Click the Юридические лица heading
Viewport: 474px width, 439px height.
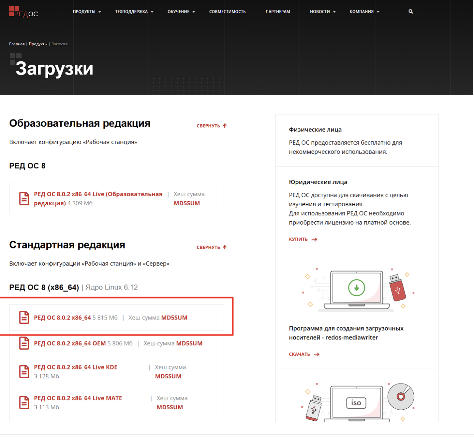(318, 182)
